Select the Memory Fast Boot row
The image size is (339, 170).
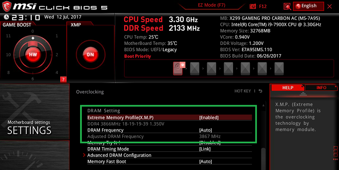(x=169, y=162)
